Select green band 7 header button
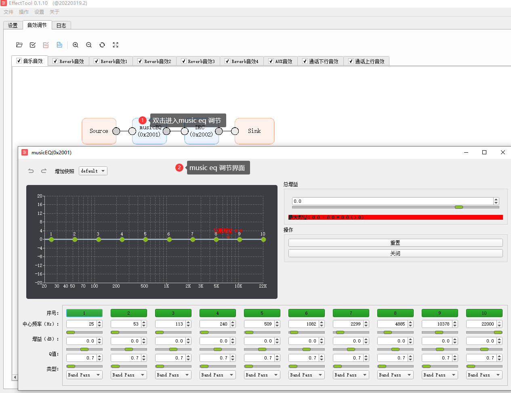The height and width of the screenshot is (393, 511). click(x=351, y=313)
